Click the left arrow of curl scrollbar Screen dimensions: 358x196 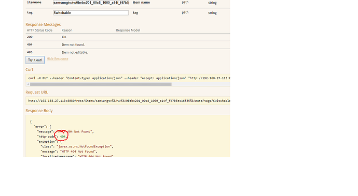(28, 84)
